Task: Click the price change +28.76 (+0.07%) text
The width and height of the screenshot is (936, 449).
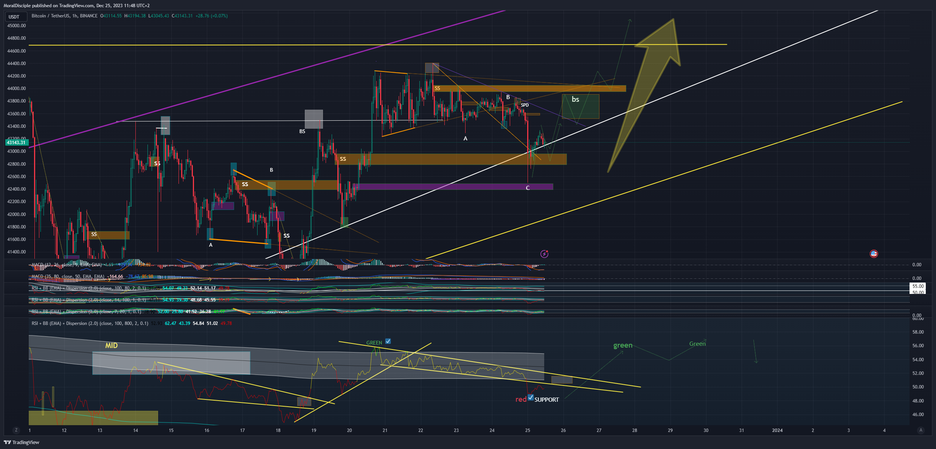Action: [x=212, y=16]
